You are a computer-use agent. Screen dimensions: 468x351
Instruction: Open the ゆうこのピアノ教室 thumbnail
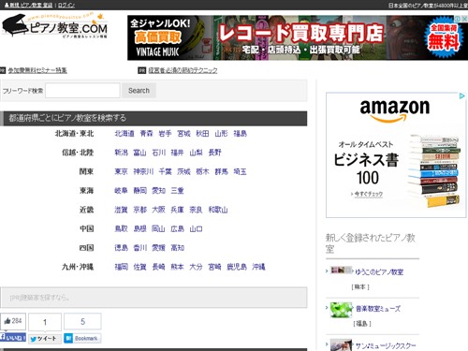point(342,271)
